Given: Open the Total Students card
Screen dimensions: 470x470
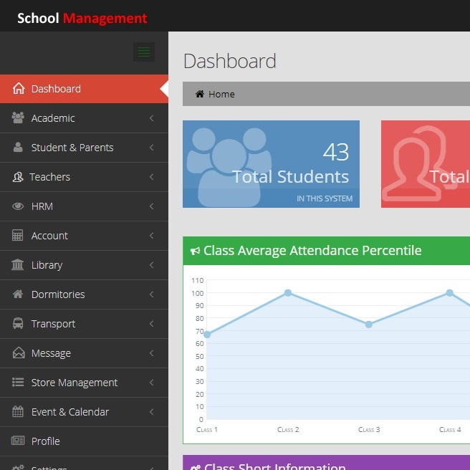Looking at the screenshot, I should (x=271, y=164).
